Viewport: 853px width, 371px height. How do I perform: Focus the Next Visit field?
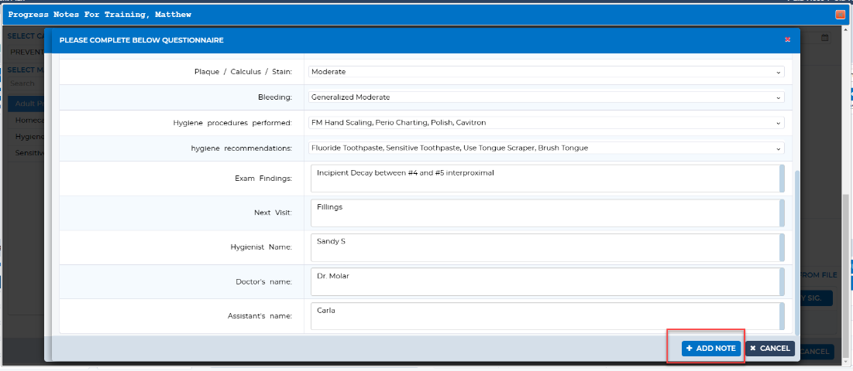[548, 213]
